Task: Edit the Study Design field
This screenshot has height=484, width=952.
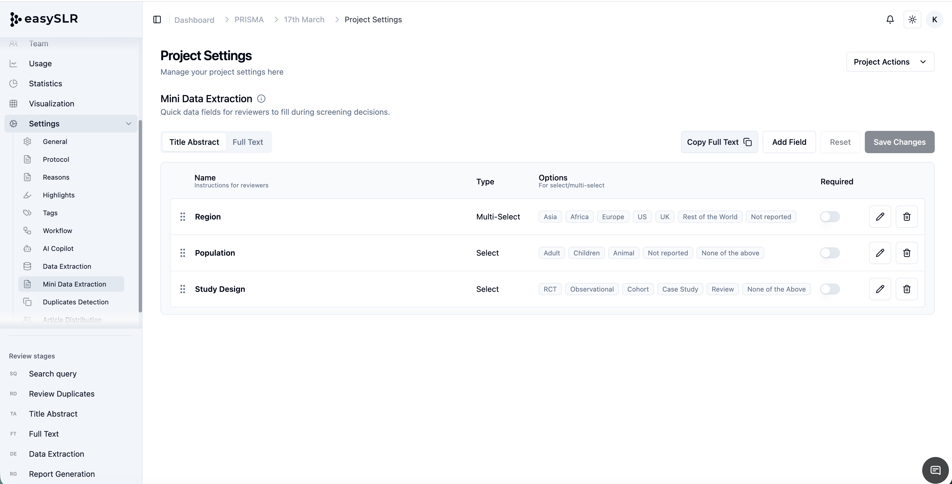Action: [x=880, y=289]
